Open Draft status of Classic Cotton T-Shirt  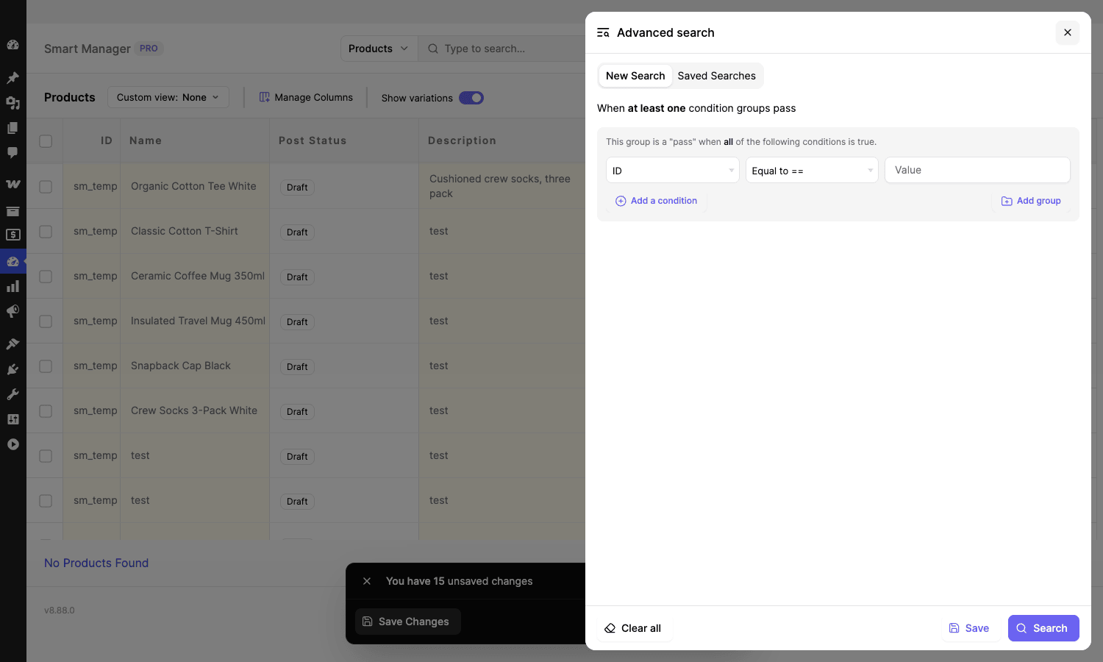[297, 232]
